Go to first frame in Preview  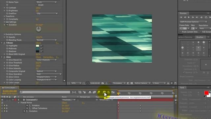[x=181, y=17]
